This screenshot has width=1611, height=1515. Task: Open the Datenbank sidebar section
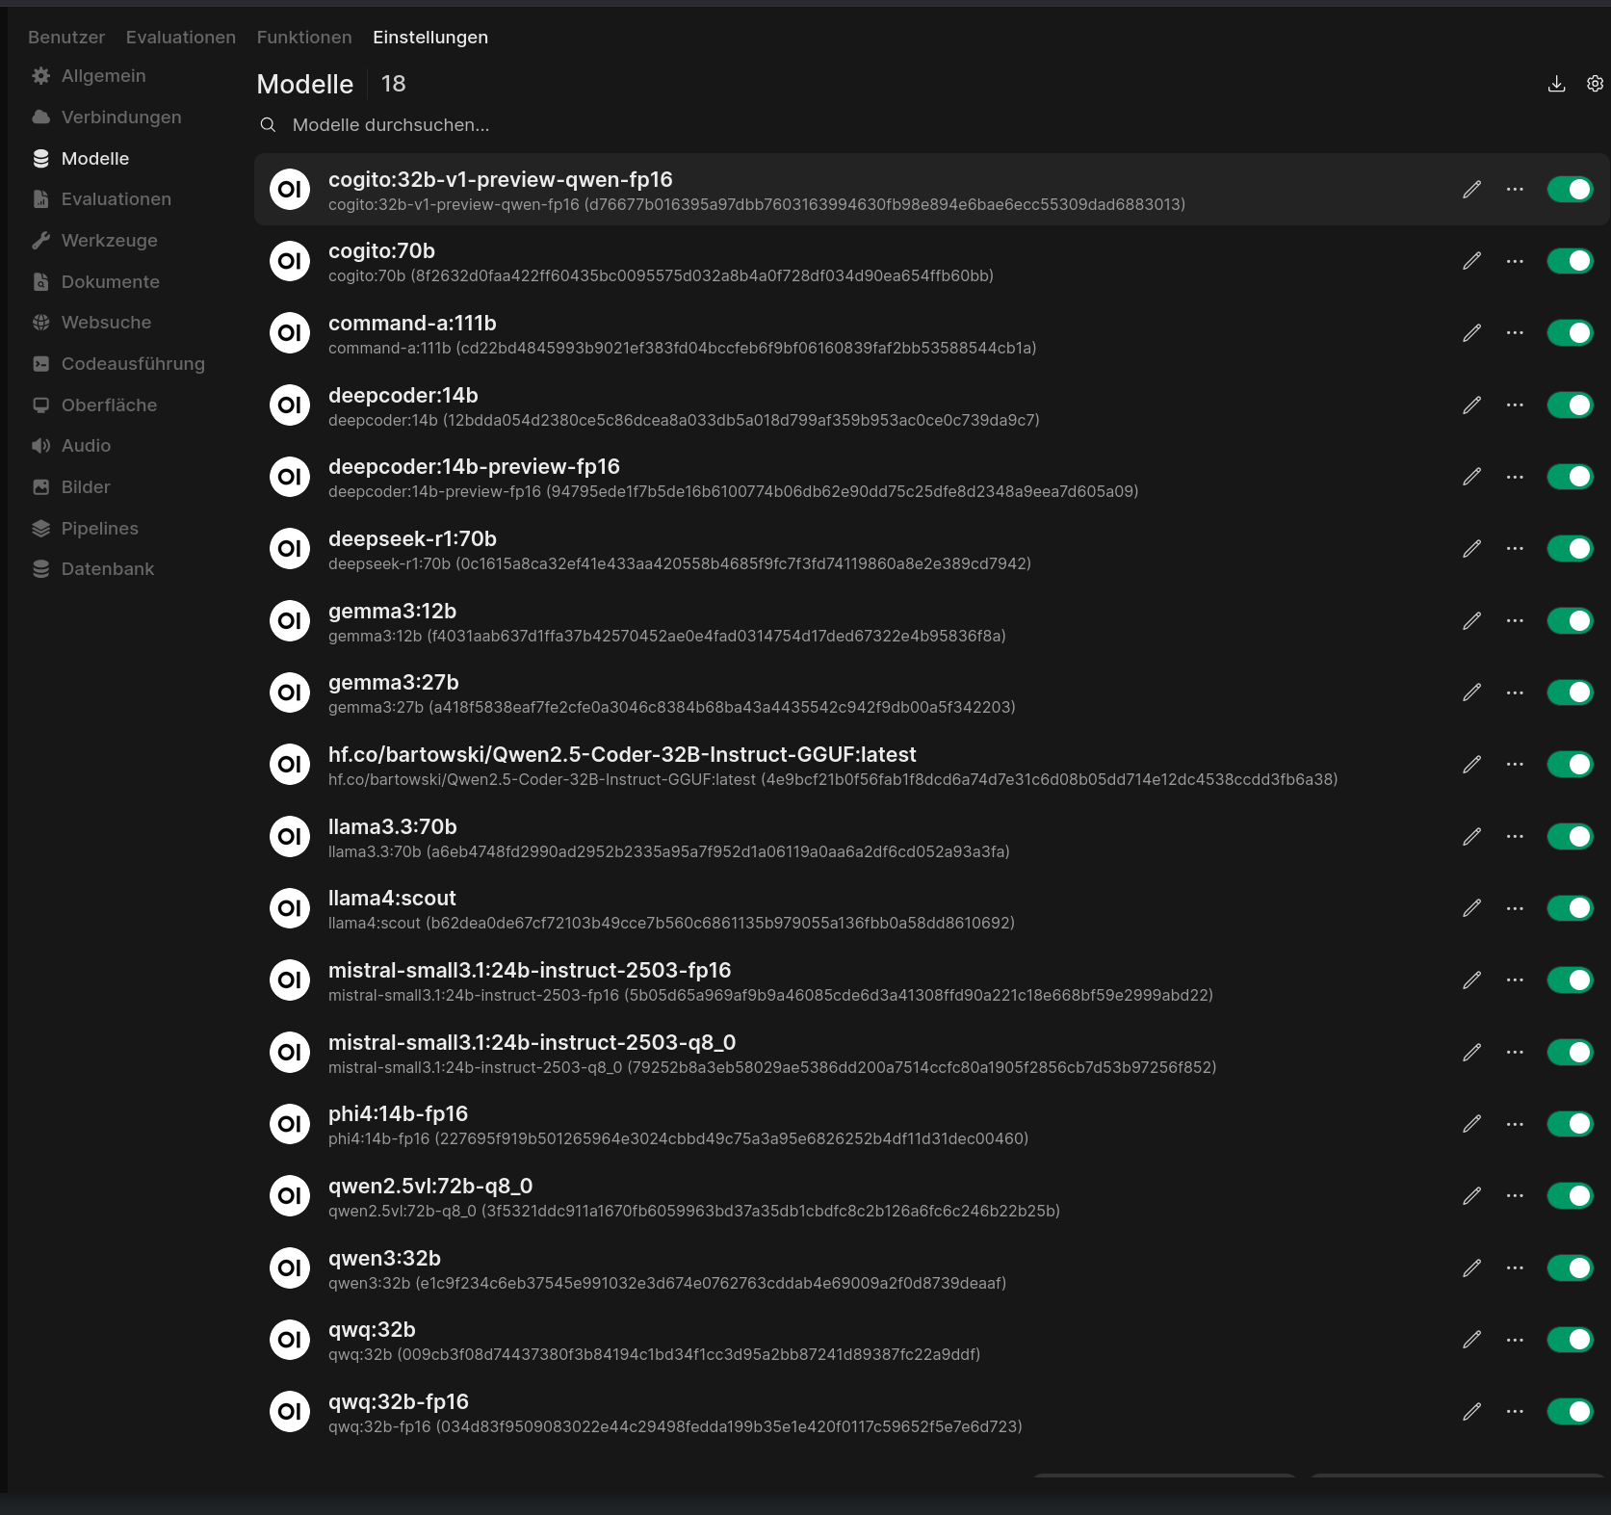click(92, 569)
